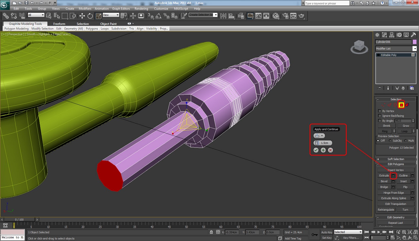Expand the Soft Selection rollout

396,159
